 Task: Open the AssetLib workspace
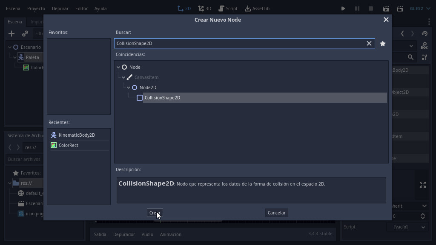pos(257,8)
